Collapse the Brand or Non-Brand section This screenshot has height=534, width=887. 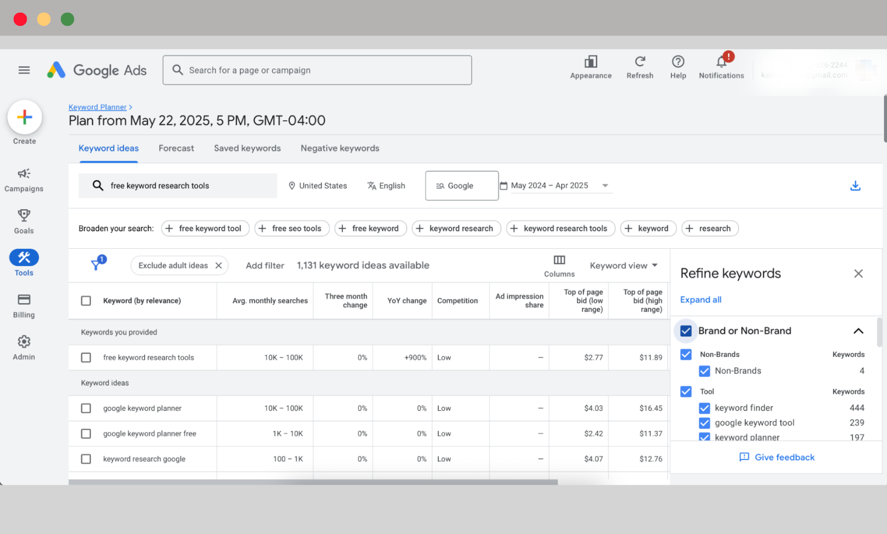(x=859, y=330)
